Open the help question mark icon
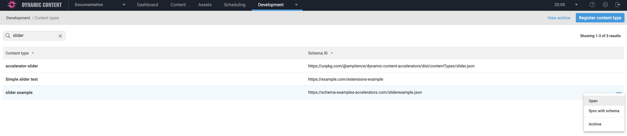The image size is (627, 136). click(592, 5)
